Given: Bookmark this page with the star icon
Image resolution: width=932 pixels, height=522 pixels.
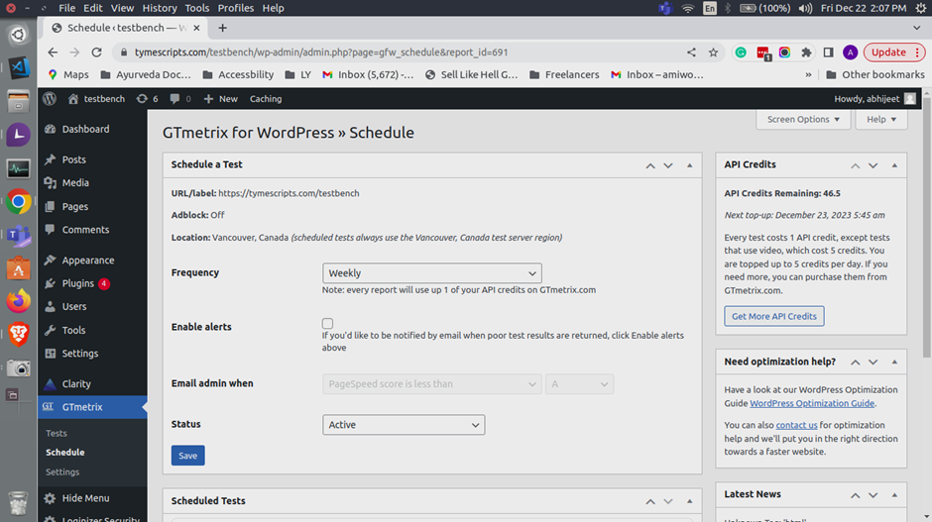Looking at the screenshot, I should [x=714, y=52].
